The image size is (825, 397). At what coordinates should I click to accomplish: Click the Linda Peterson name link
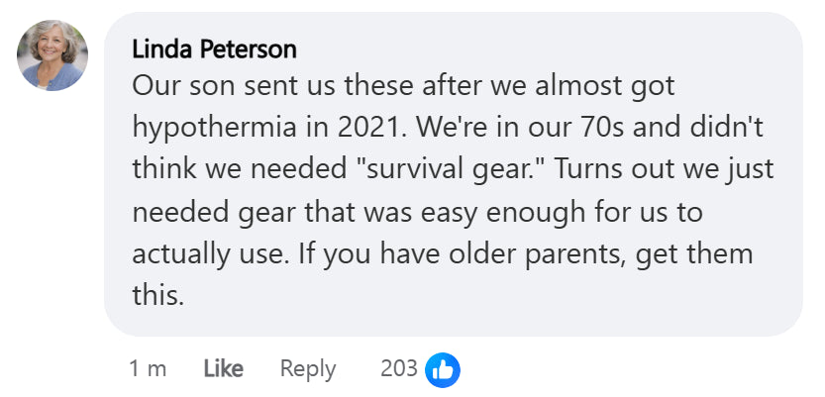coord(214,49)
